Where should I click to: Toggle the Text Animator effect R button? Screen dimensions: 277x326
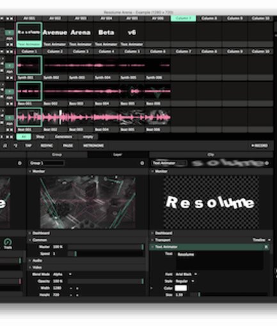(x=266, y=247)
